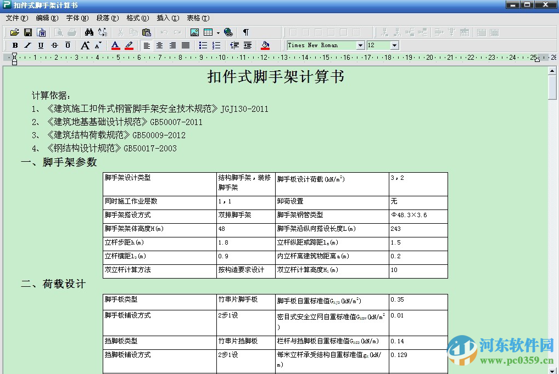Expand the table icon's dropdown arrow

pos(217,32)
